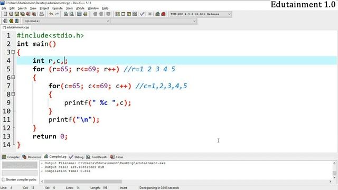Click on '#include<stdio.h>' in line 1

[50, 35]
